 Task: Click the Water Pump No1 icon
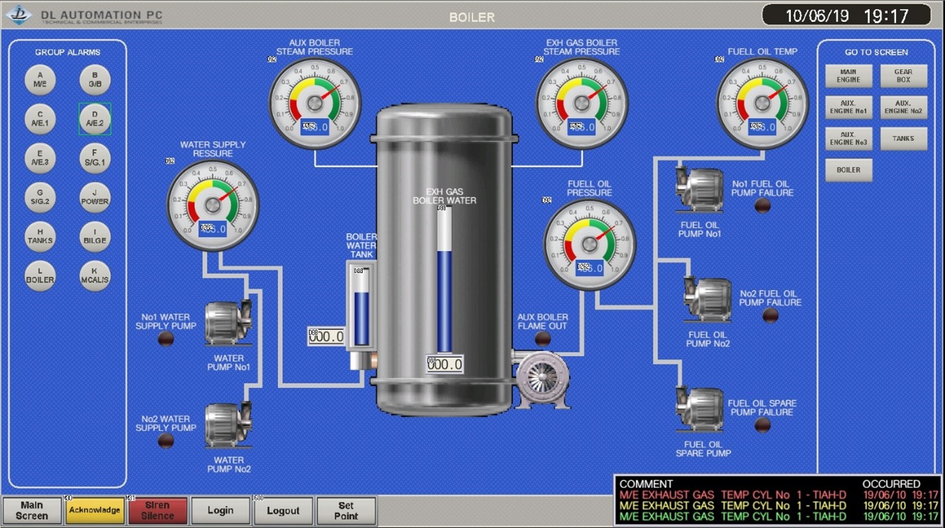pos(227,323)
